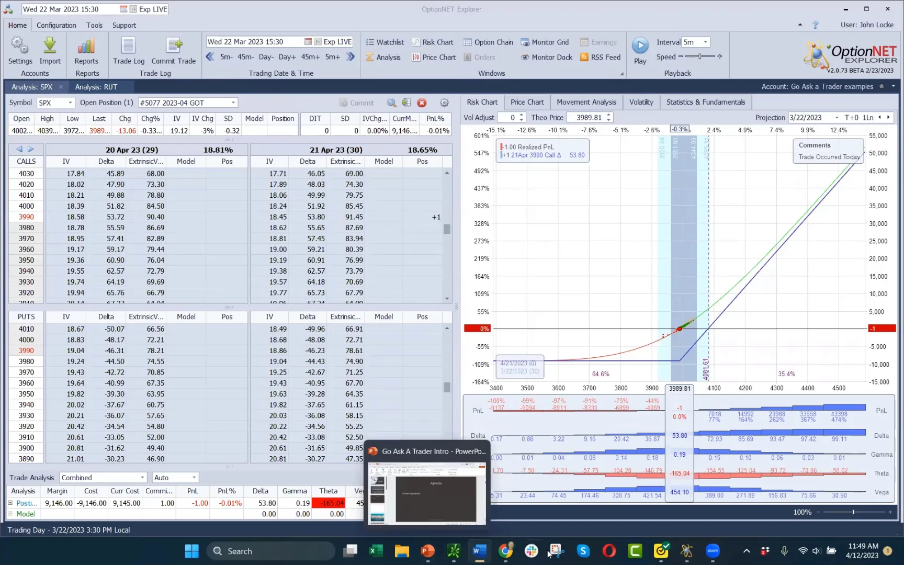Open the Watchlist window
The image size is (904, 565).
(385, 42)
